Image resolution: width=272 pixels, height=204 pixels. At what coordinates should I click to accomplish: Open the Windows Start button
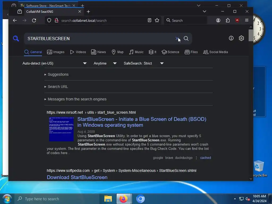pos(7,199)
